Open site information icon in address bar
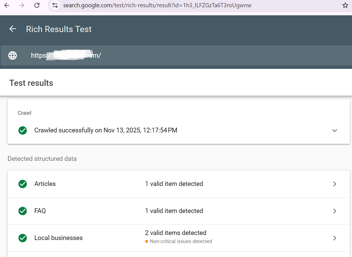This screenshot has height=257, width=352. point(55,5)
